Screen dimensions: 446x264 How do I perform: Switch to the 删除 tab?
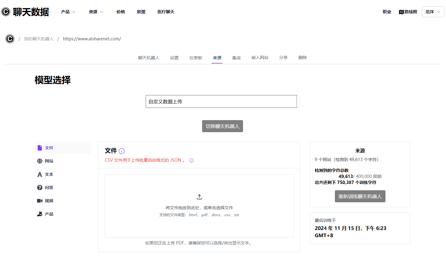(303, 57)
